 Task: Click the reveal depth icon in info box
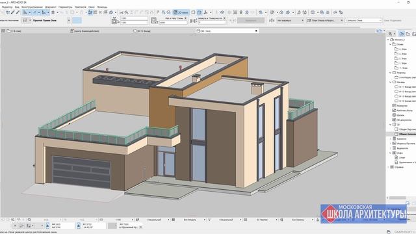pyautogui.click(x=193, y=21)
